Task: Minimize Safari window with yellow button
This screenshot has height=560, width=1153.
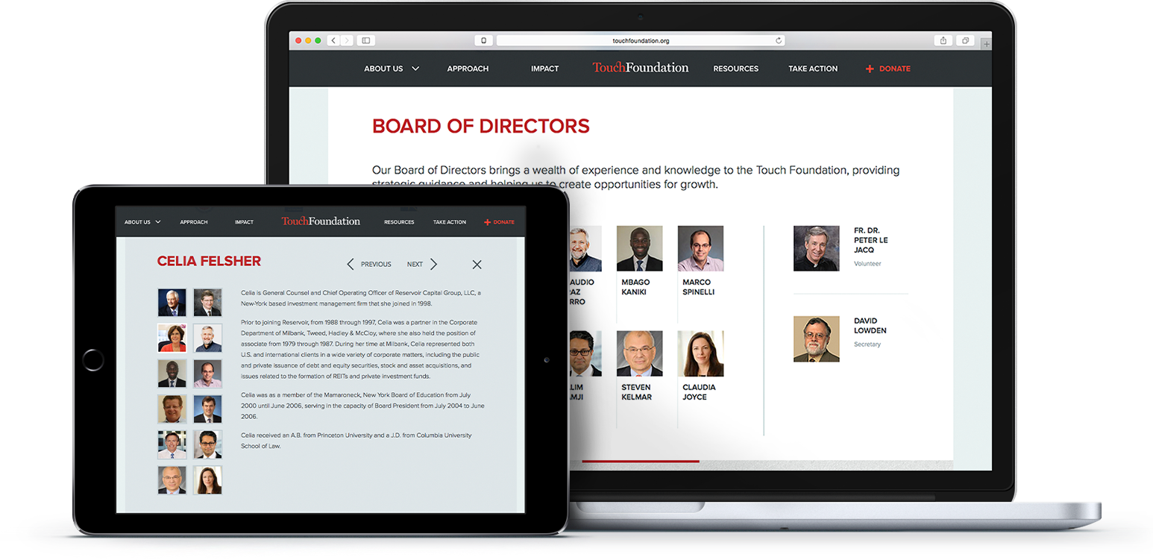Action: [x=309, y=40]
